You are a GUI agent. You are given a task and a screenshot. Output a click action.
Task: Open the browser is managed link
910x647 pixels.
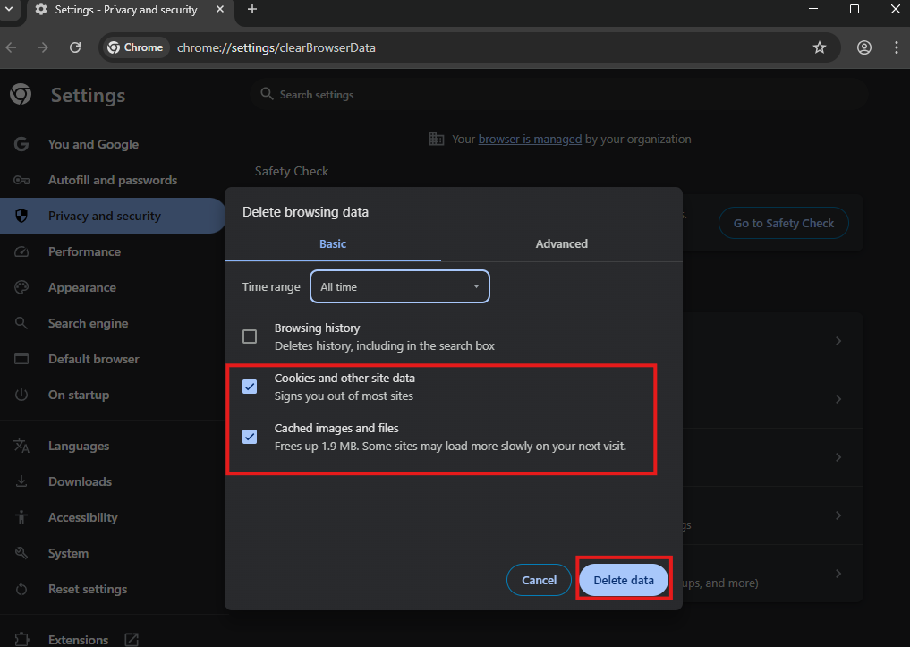pyautogui.click(x=530, y=139)
